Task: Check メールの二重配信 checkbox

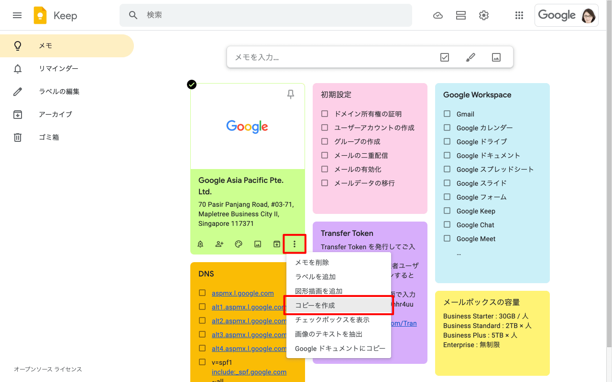Action: 325,155
